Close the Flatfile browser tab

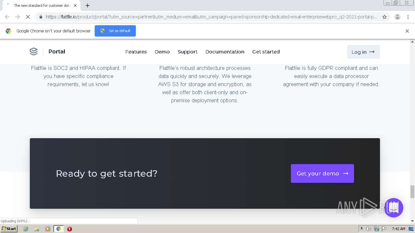(x=75, y=6)
